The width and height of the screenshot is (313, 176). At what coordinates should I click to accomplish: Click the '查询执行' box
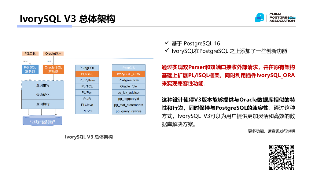43,104
